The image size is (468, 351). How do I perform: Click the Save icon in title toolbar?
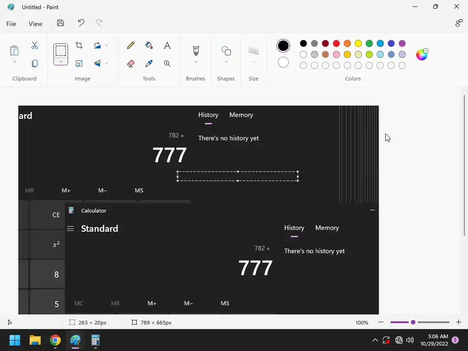[x=60, y=23]
